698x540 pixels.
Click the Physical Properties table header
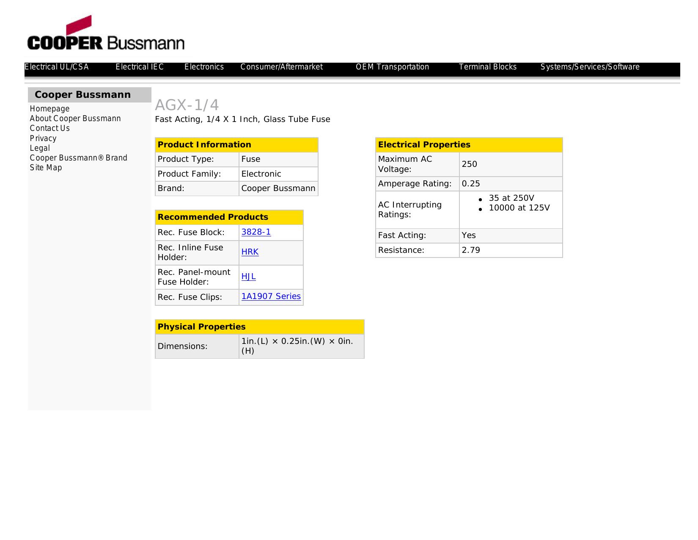[260, 327]
